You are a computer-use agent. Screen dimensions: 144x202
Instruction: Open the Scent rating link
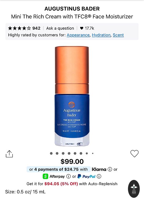click(x=118, y=35)
